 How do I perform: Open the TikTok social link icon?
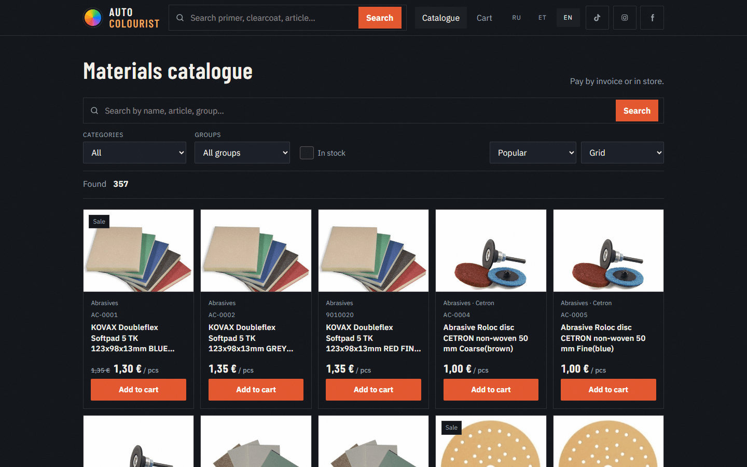(597, 18)
